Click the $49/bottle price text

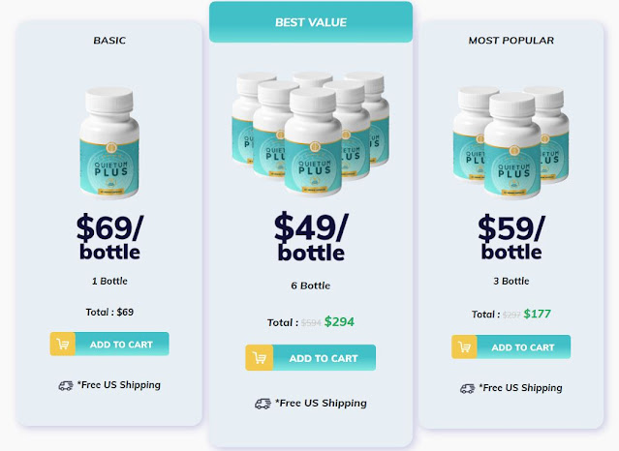pos(311,236)
